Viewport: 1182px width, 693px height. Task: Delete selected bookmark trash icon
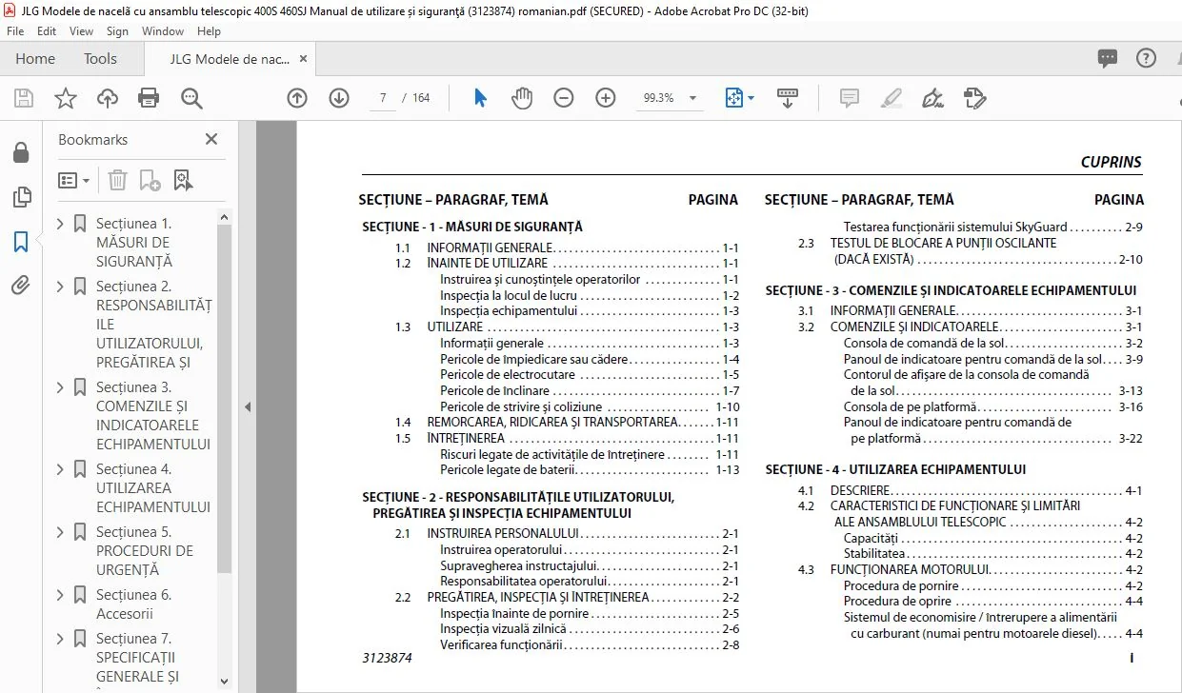[117, 180]
